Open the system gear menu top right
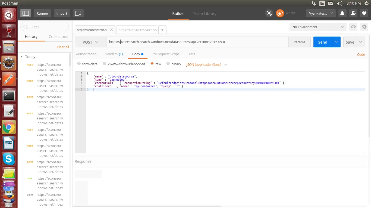This screenshot has height=208, width=371. (x=367, y=3)
